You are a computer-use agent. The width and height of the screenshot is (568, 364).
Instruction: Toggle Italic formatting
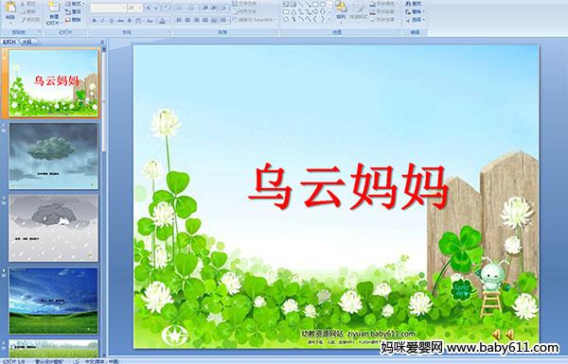point(102,21)
